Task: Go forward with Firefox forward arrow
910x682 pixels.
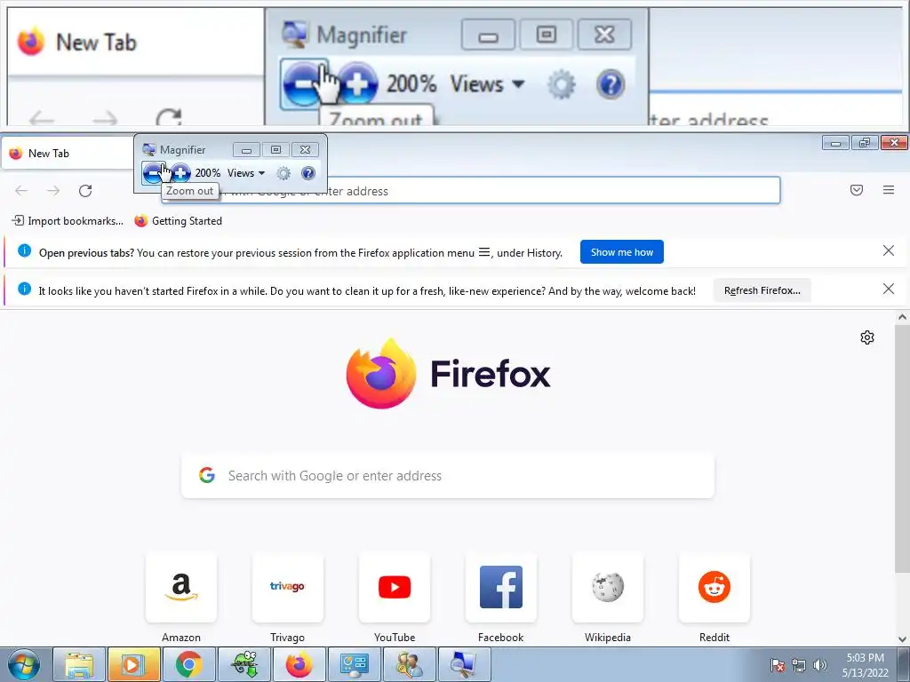Action: point(53,191)
